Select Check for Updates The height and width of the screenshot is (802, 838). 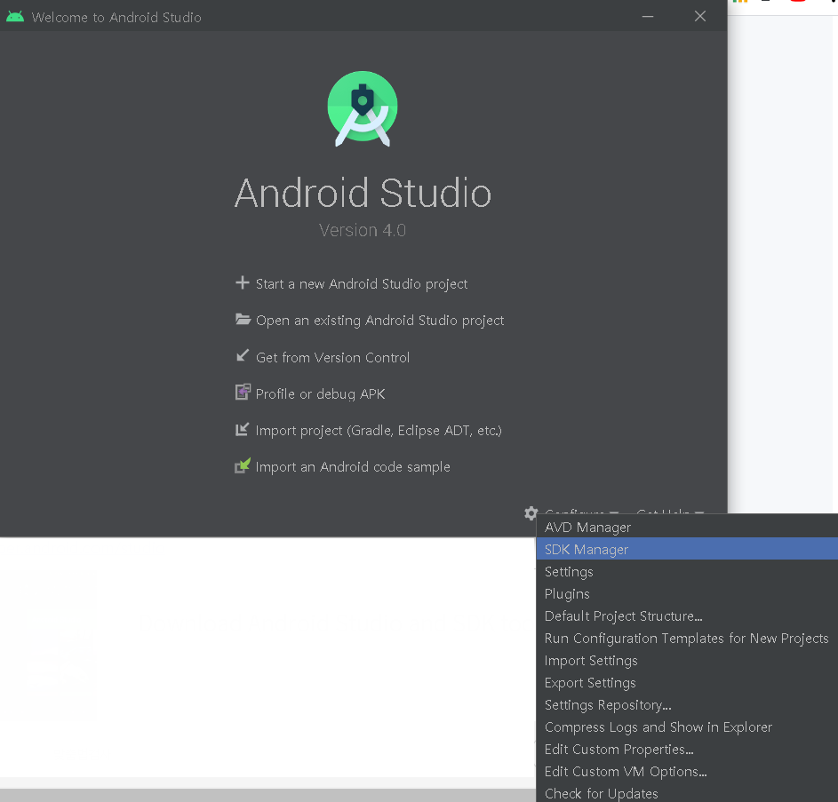(x=687, y=793)
